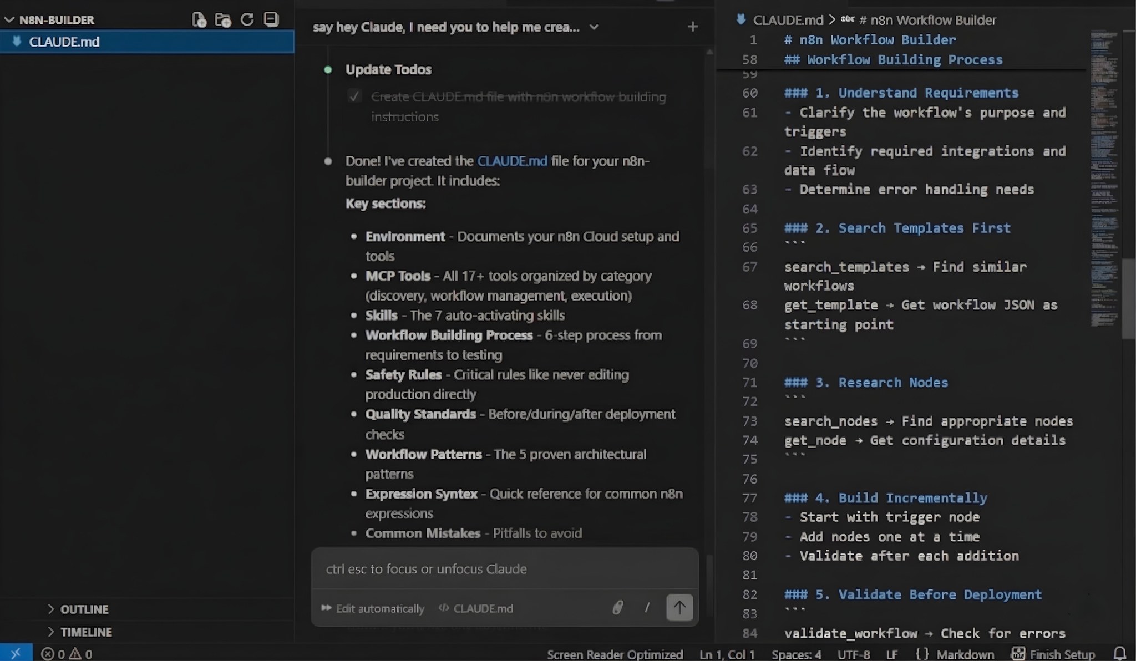Click the editor minimap scroll slider
Screen dimensions: 1136x661
pyautogui.click(x=1128, y=298)
